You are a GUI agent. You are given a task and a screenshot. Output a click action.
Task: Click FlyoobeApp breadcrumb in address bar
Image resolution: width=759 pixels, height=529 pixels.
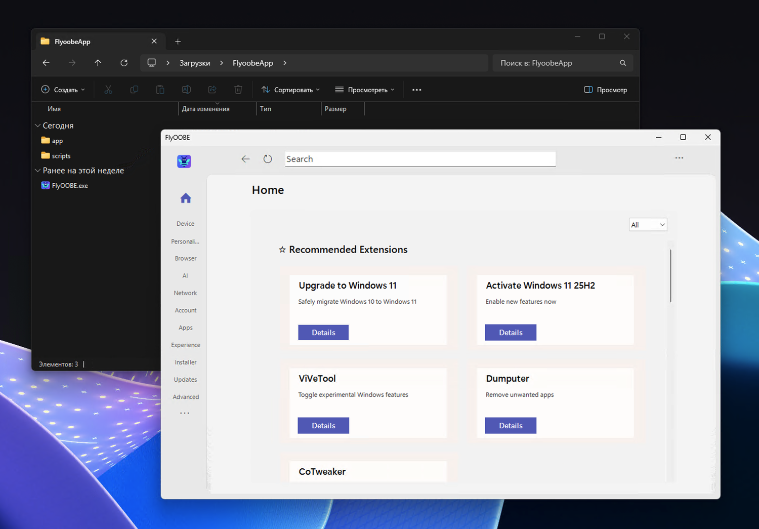[253, 63]
